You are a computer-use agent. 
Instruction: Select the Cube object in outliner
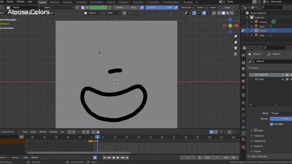click(262, 26)
